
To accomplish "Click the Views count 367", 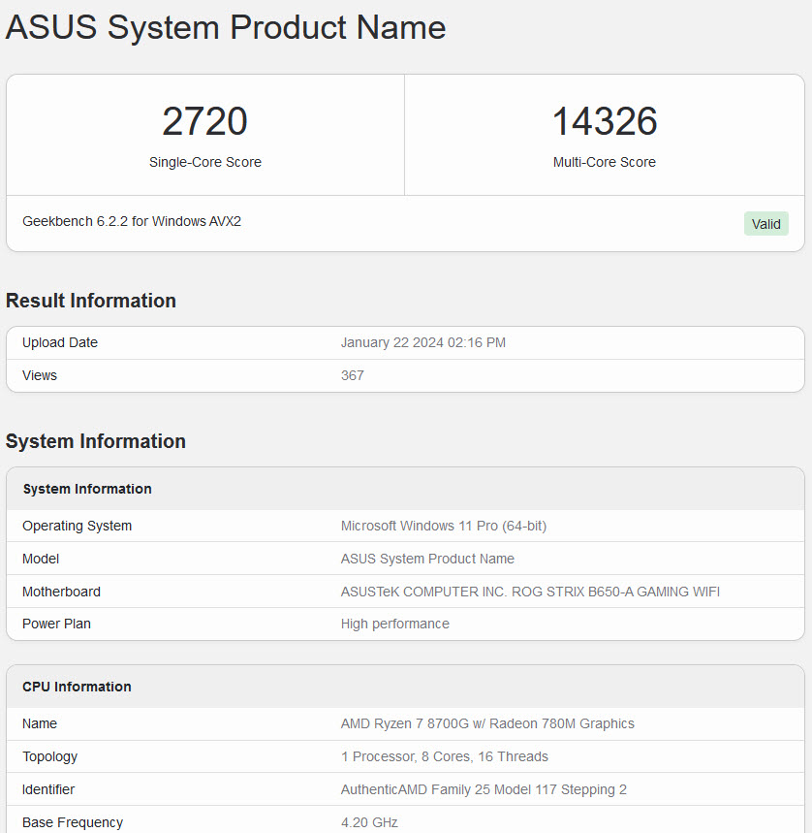I will click(352, 375).
